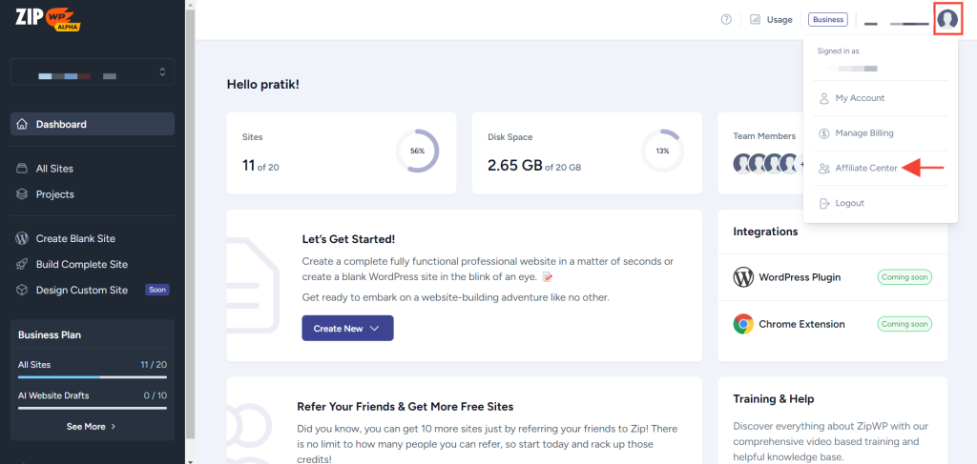Expand the workspace selector dropdown
Image resolution: width=977 pixels, height=464 pixels.
(x=93, y=72)
